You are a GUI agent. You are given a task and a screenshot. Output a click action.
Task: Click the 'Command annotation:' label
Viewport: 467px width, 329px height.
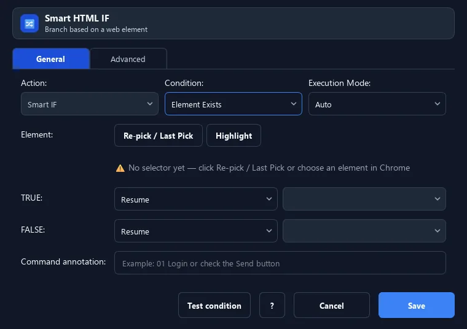coord(63,261)
